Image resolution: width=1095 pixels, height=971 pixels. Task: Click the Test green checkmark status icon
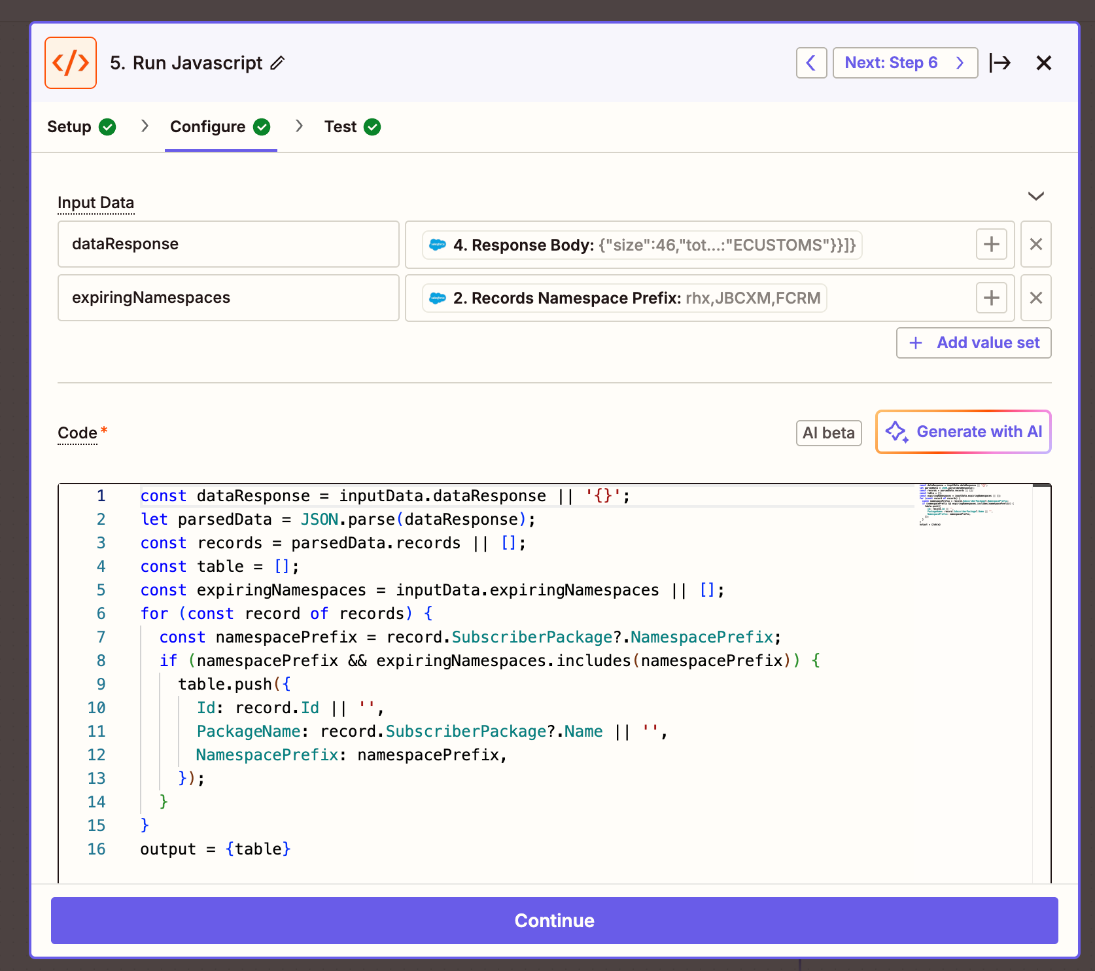click(372, 127)
